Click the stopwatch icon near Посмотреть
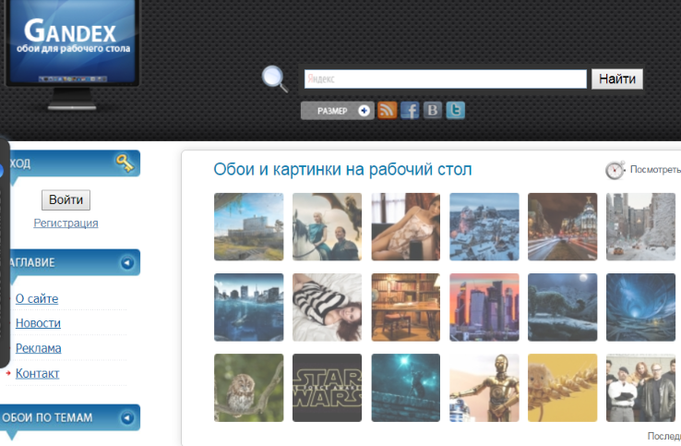Viewport: 681px width, 446px height. (x=615, y=170)
